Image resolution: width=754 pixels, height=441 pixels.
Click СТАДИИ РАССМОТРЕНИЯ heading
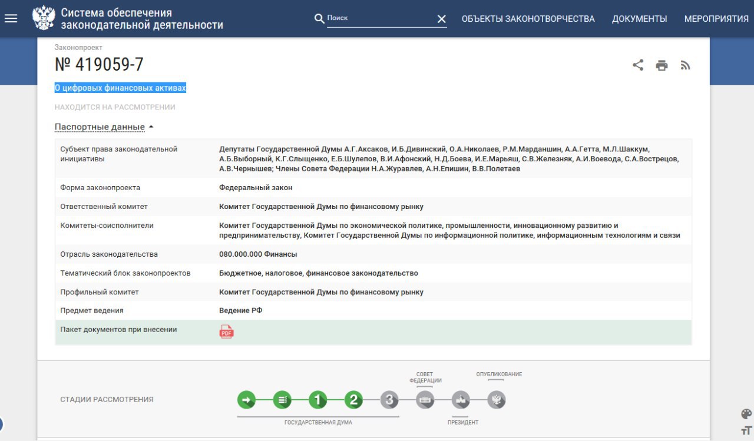tap(107, 400)
